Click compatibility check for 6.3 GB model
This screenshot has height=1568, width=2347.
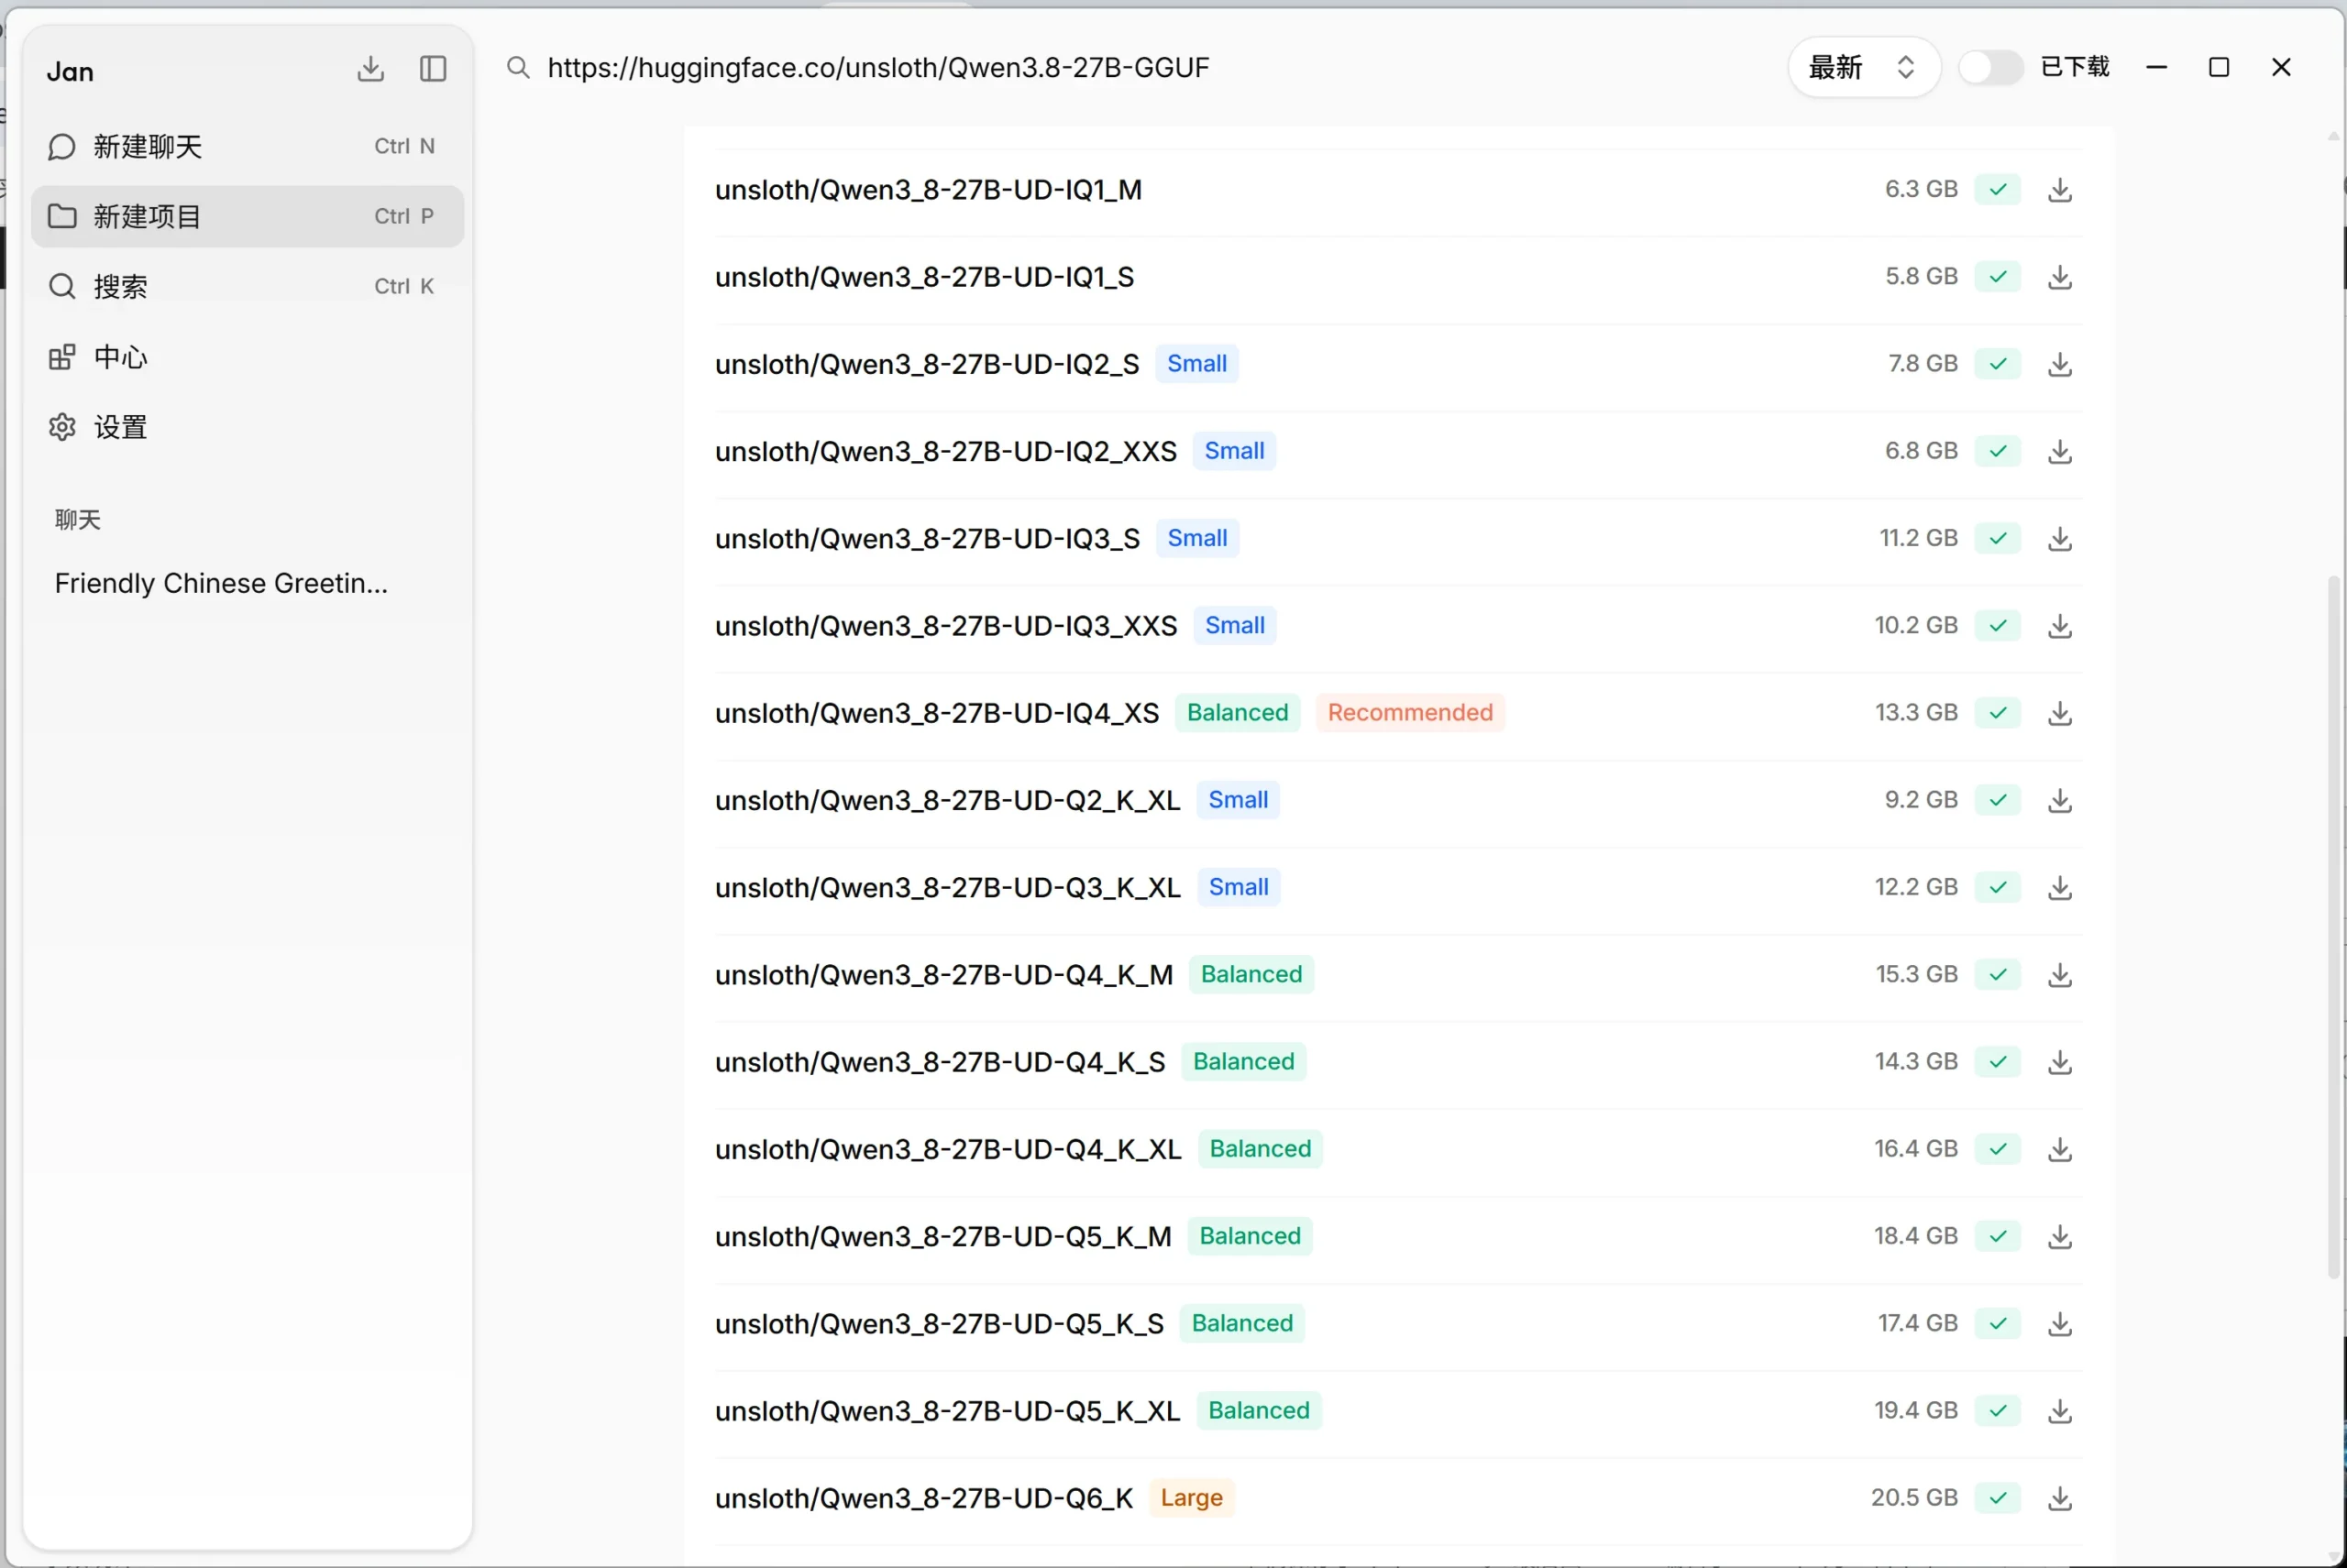tap(1997, 190)
